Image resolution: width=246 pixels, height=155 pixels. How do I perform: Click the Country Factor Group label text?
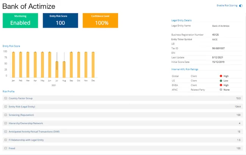point(20,98)
